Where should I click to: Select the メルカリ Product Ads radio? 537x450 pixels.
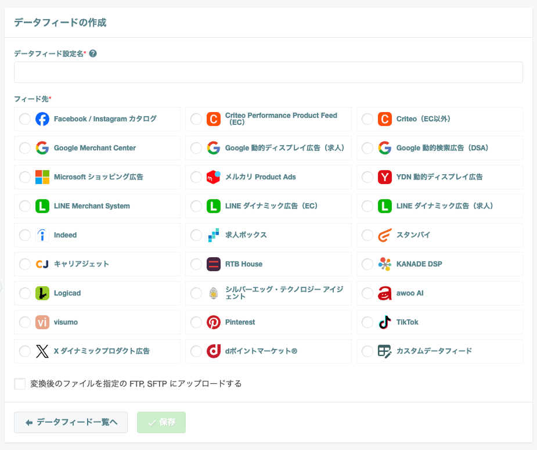[x=196, y=177]
